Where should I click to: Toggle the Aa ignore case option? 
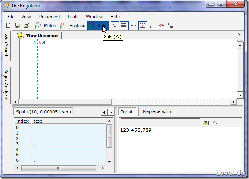[x=115, y=26]
